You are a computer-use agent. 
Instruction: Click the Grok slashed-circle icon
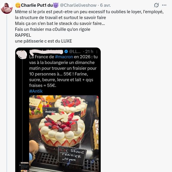[x=156, y=5]
